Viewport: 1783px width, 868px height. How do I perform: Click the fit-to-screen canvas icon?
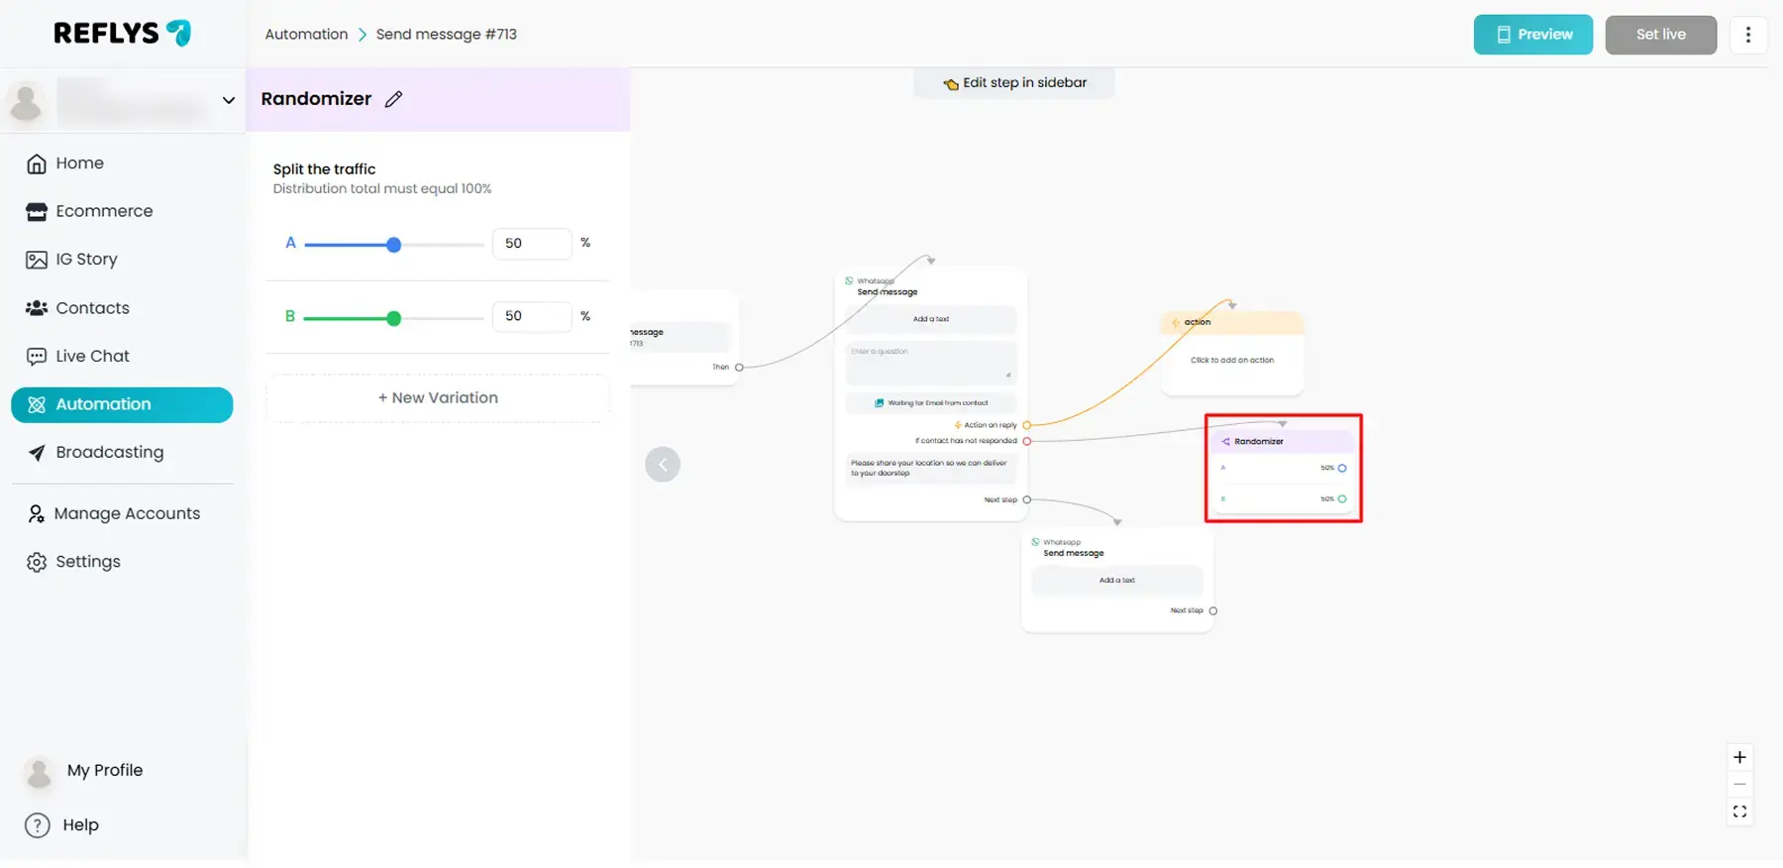1739,813
